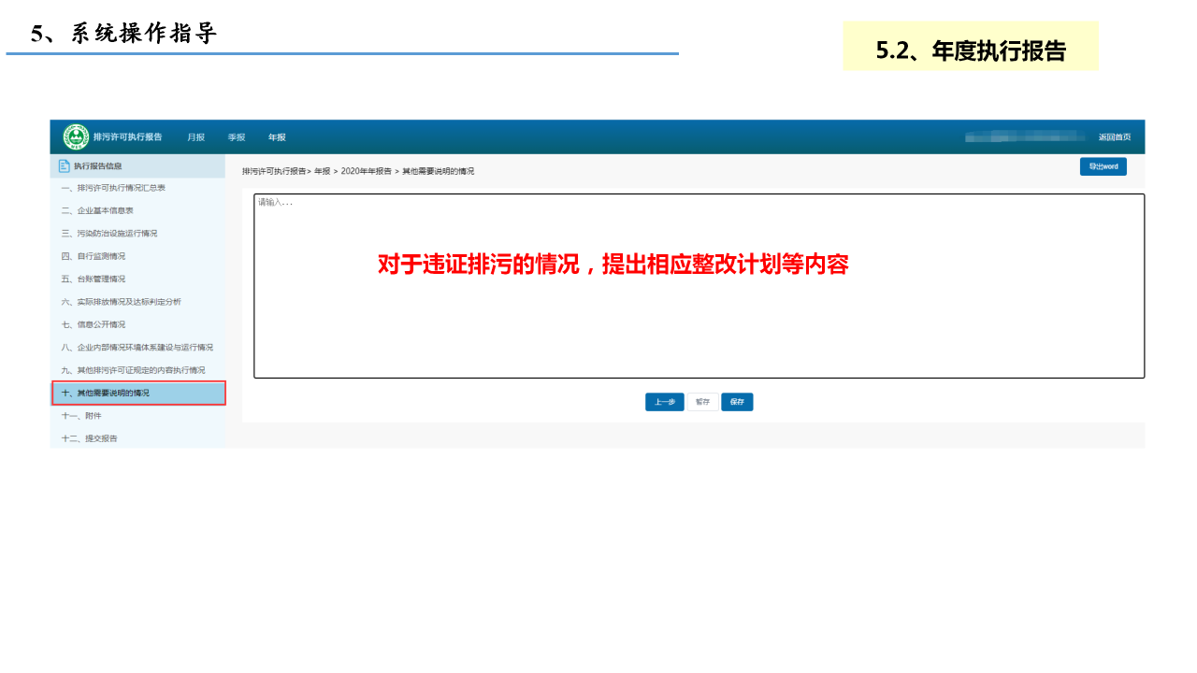Switch to the 季报 tab

[237, 137]
